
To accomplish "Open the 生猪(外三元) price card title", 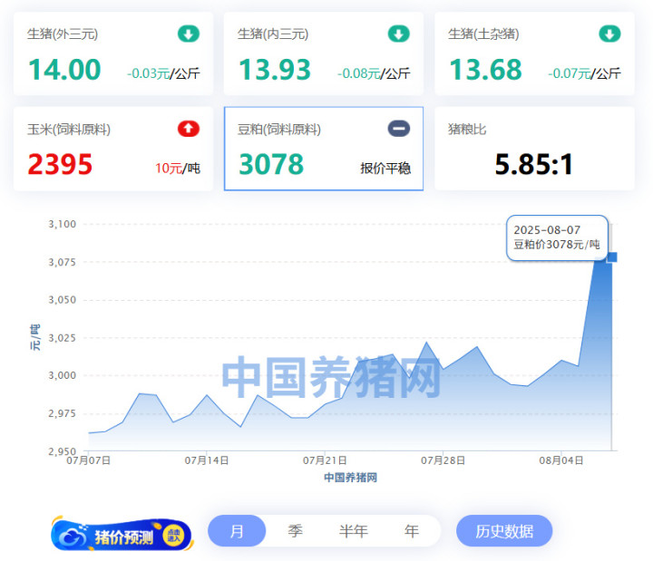I will click(x=63, y=34).
